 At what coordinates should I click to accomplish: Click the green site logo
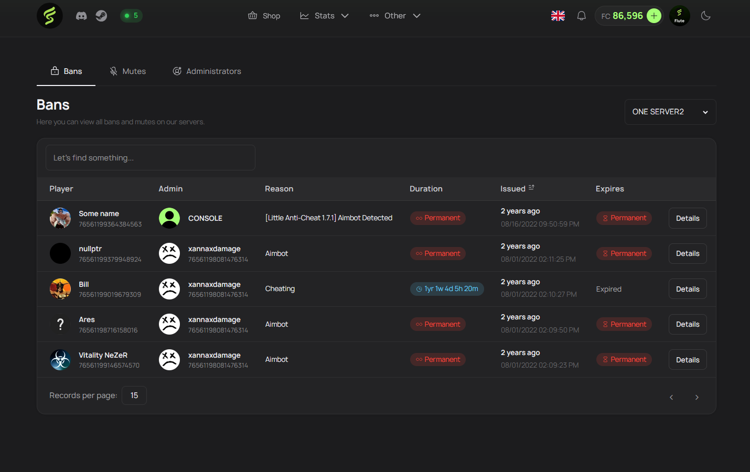click(x=49, y=15)
